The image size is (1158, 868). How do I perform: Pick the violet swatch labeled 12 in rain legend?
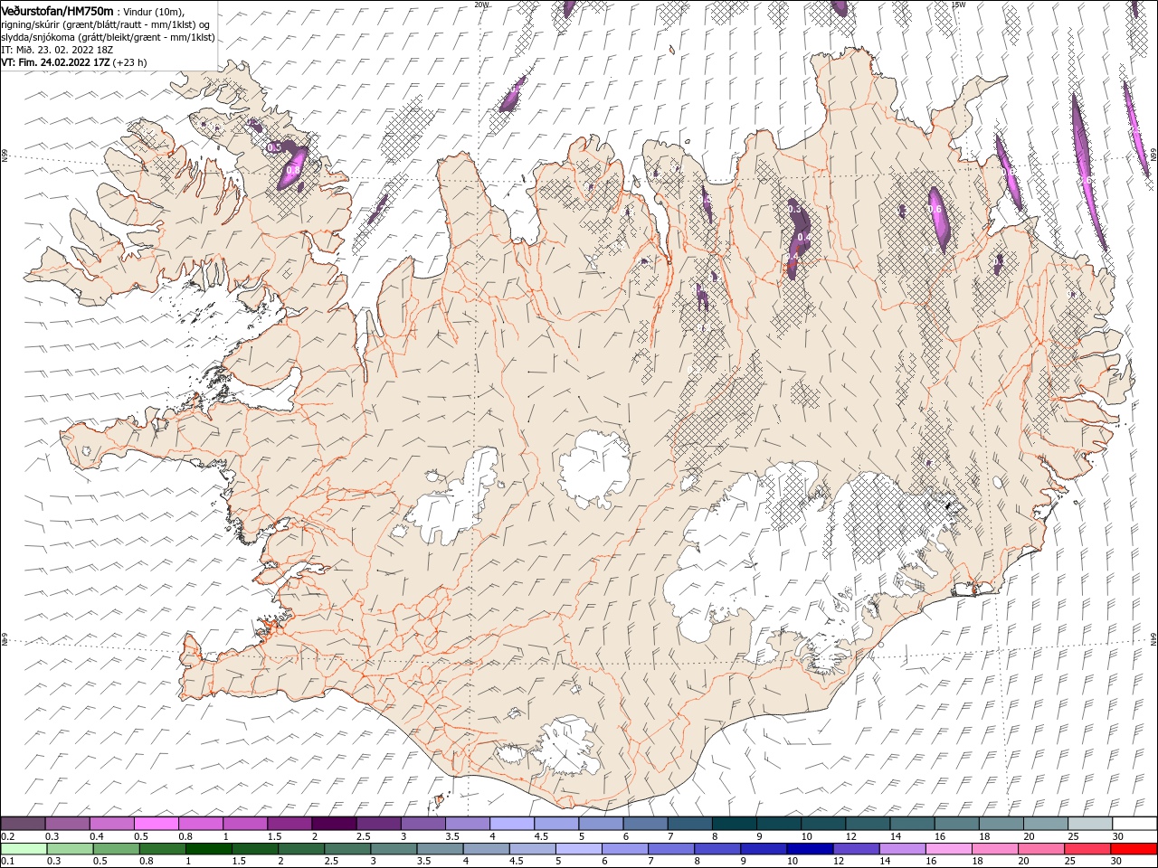pos(855,849)
